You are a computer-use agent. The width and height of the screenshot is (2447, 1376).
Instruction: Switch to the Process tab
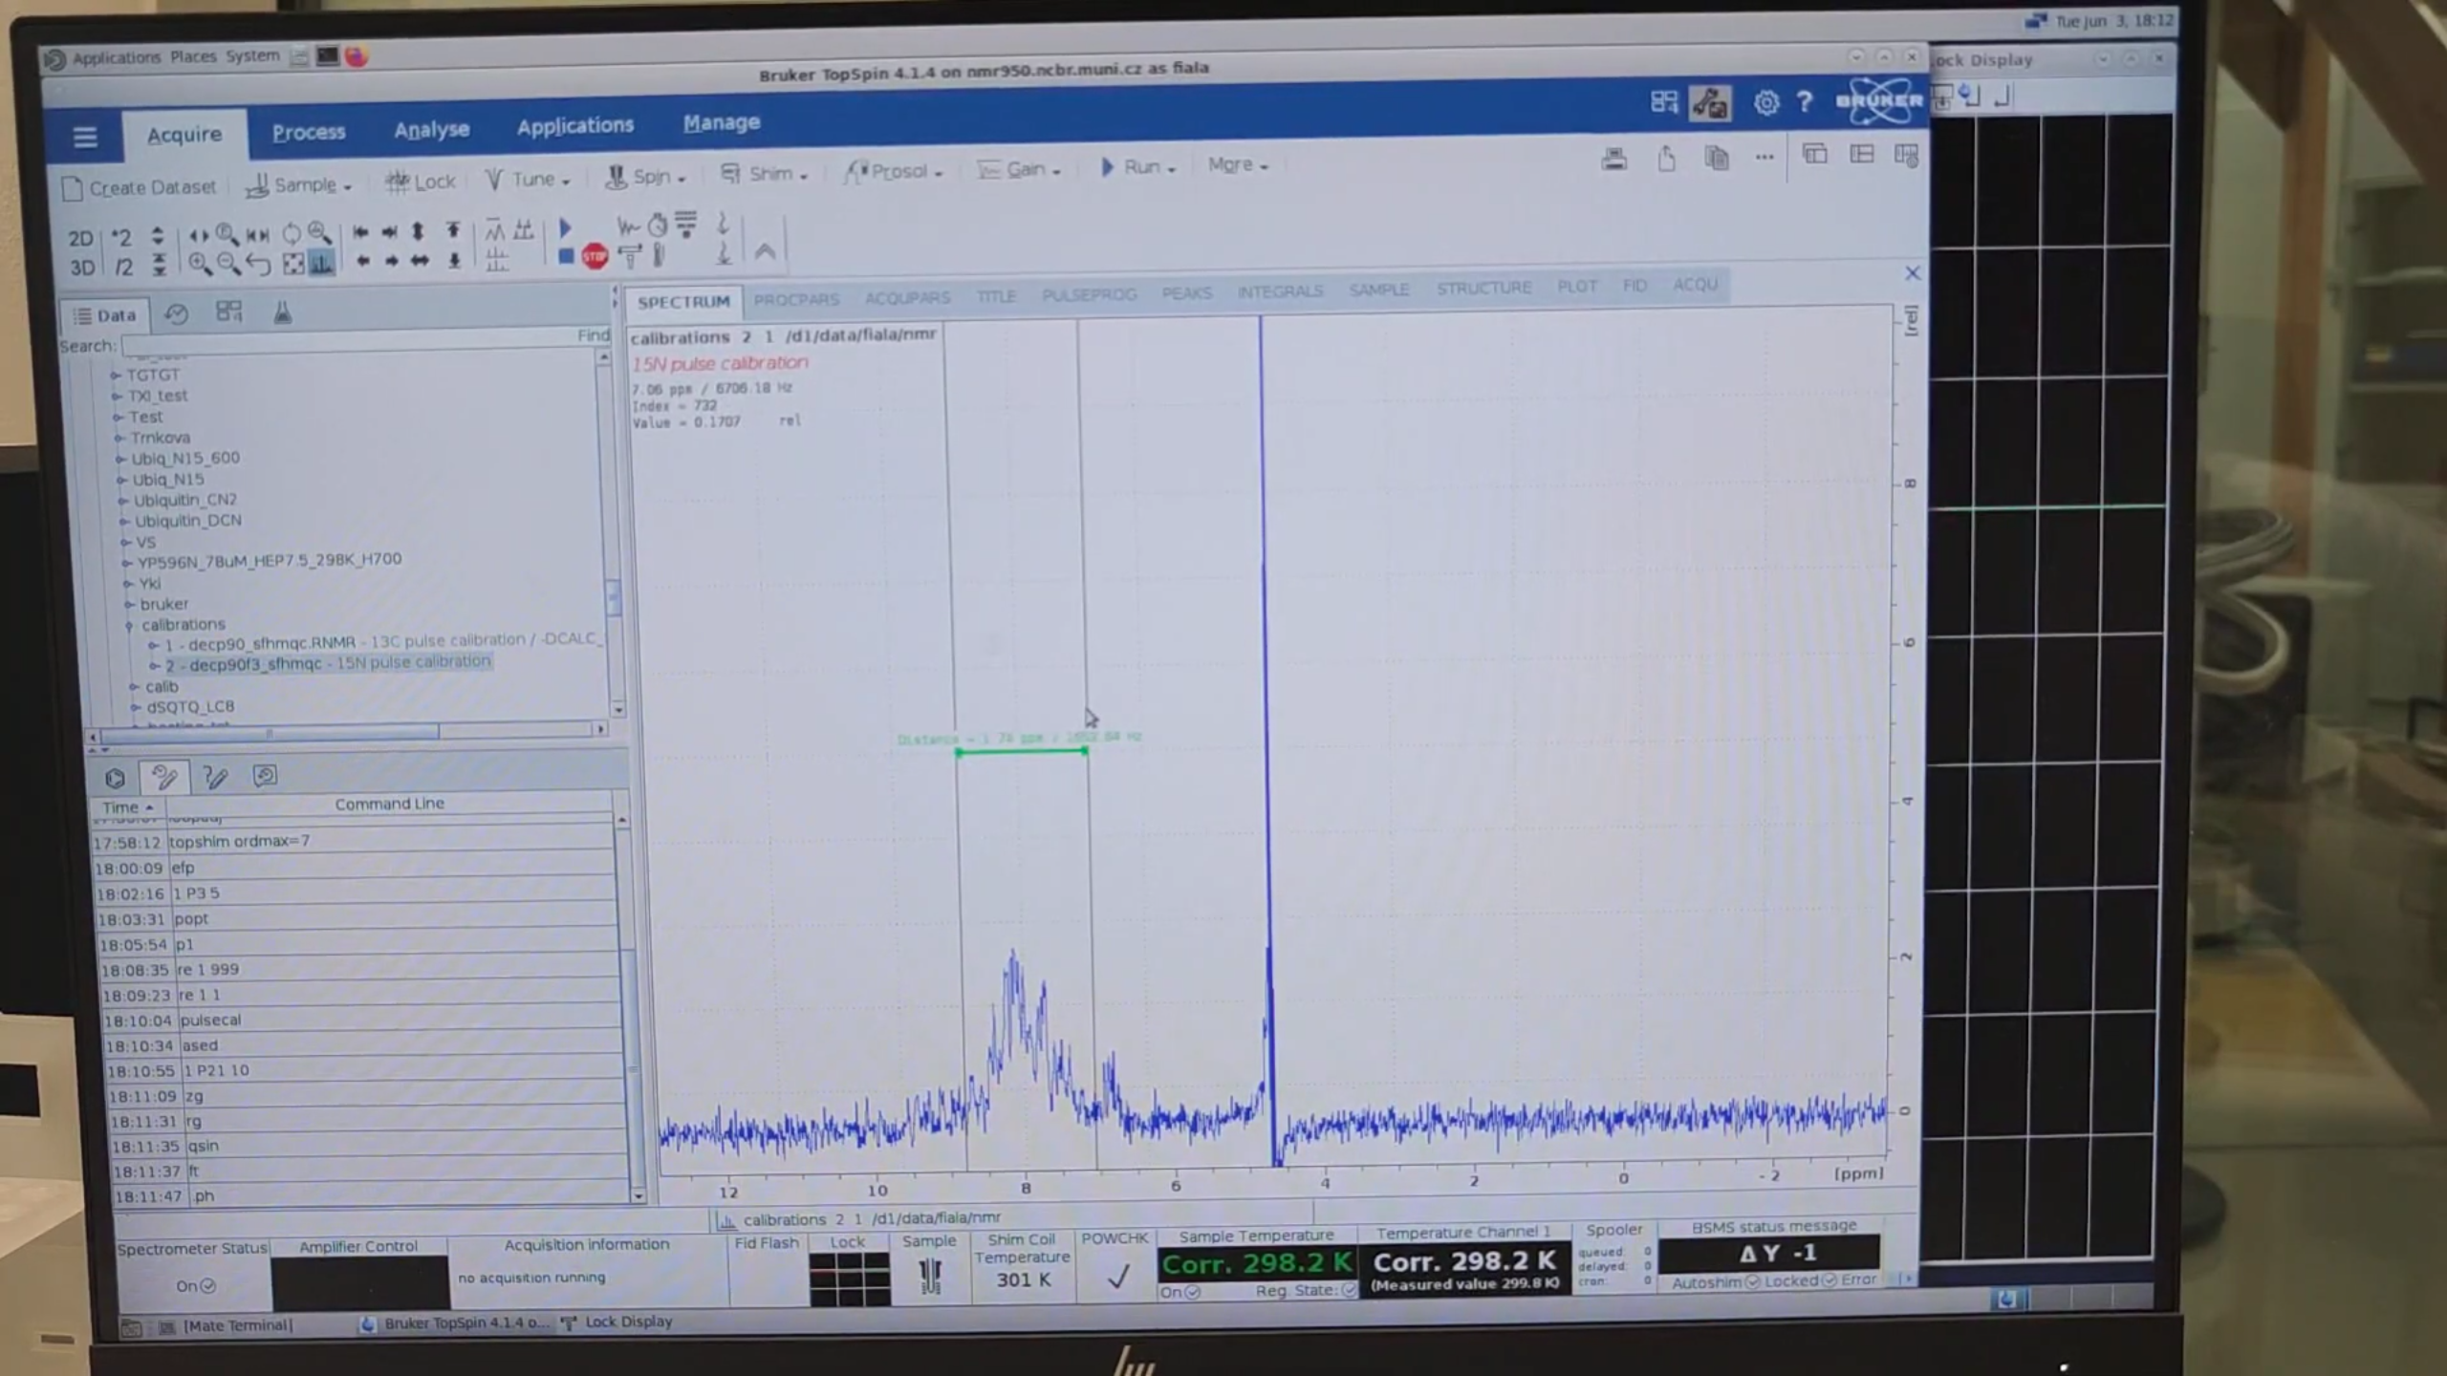point(308,132)
